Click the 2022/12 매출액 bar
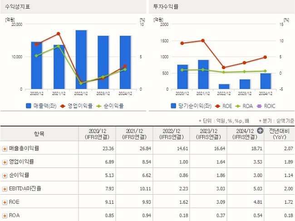Image resolution: width=295 pixels, height=221 pixels. click(81, 59)
